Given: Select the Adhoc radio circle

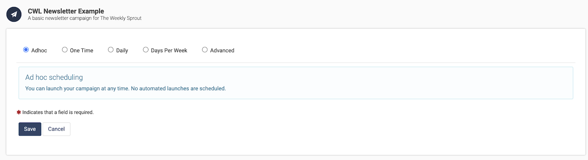Looking at the screenshot, I should coord(26,50).
